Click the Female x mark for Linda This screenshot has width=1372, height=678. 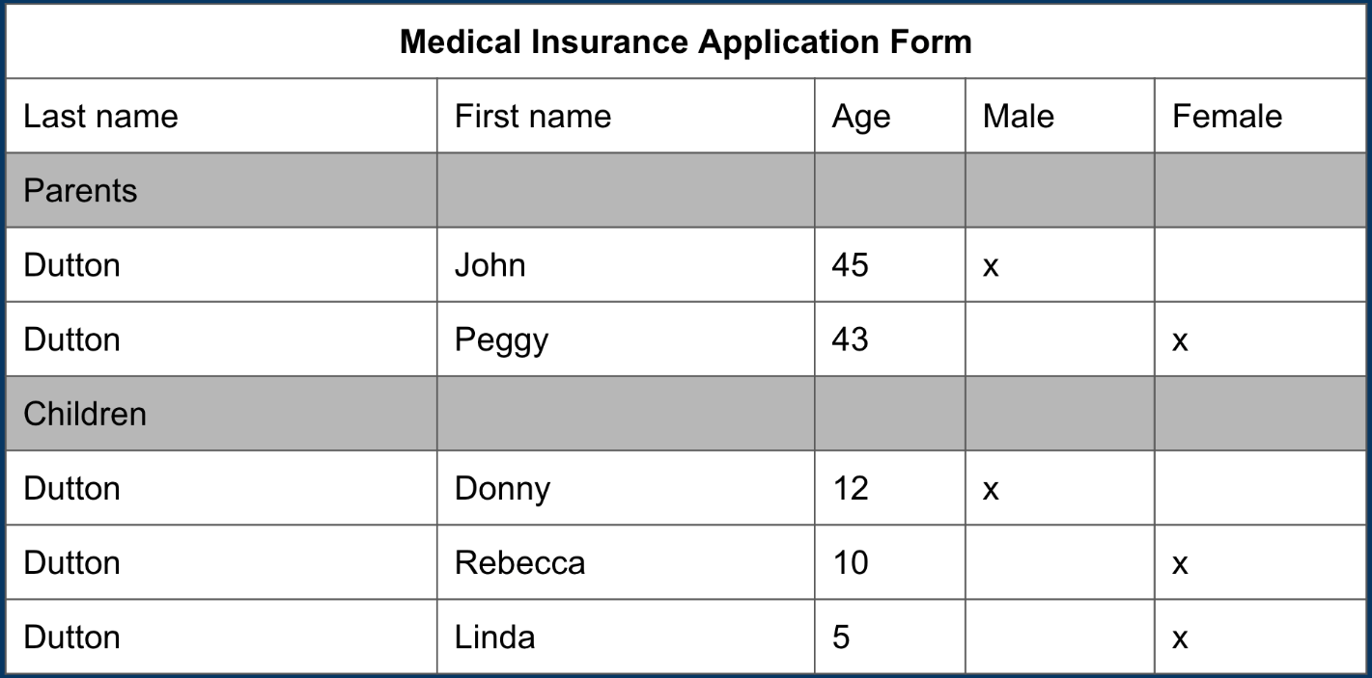tap(1180, 638)
